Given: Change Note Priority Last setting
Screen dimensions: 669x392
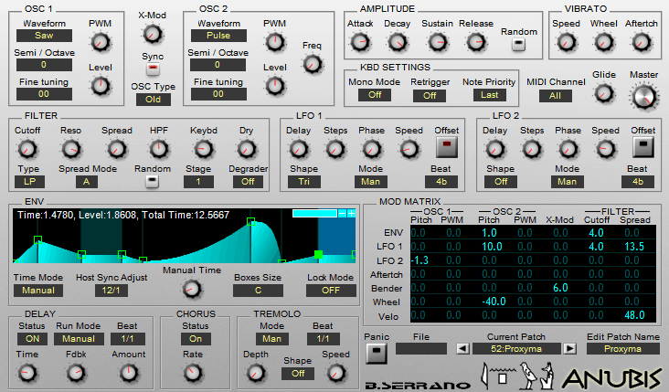Looking at the screenshot, I should tap(489, 95).
